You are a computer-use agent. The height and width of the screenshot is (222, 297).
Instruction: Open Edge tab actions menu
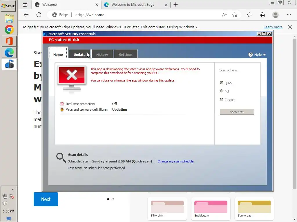coord(25,5)
